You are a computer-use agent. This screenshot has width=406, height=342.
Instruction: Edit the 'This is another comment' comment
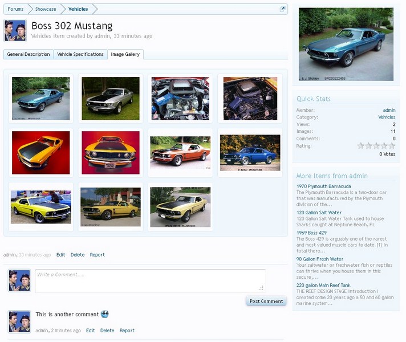(90, 331)
